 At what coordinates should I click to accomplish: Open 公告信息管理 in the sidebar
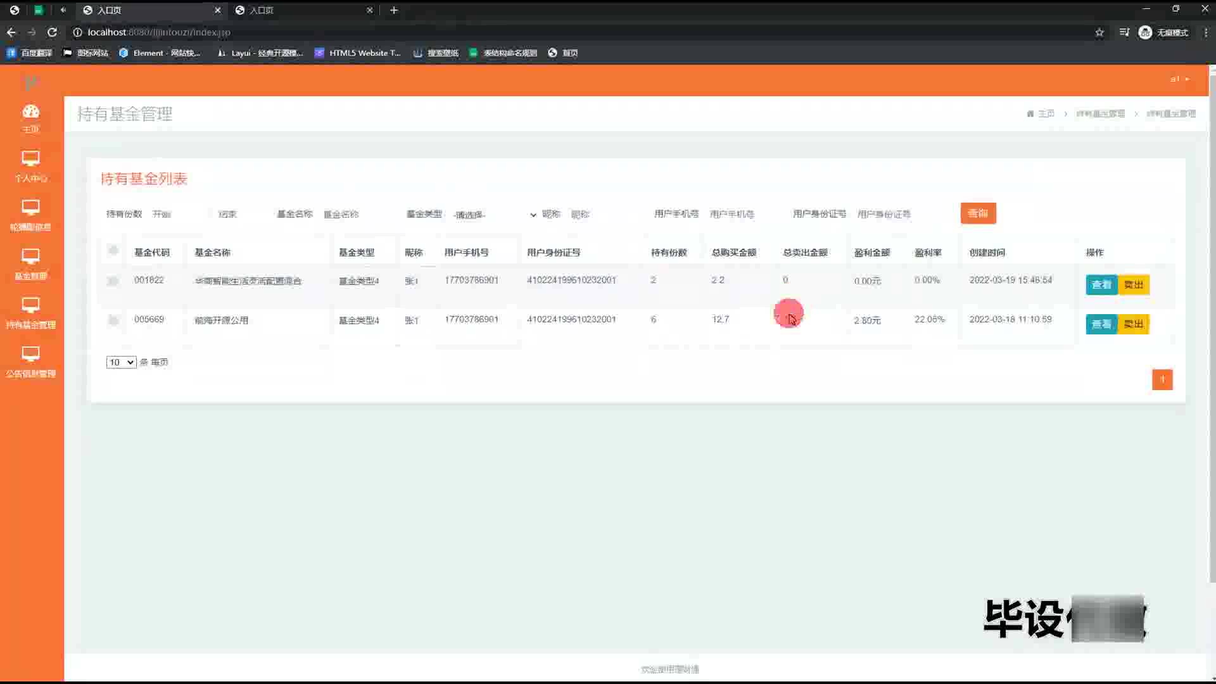tap(30, 362)
